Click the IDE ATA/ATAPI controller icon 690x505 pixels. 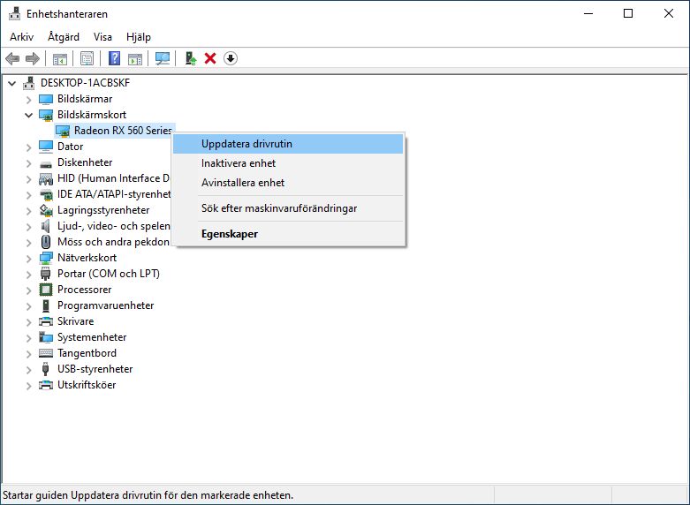(x=46, y=194)
